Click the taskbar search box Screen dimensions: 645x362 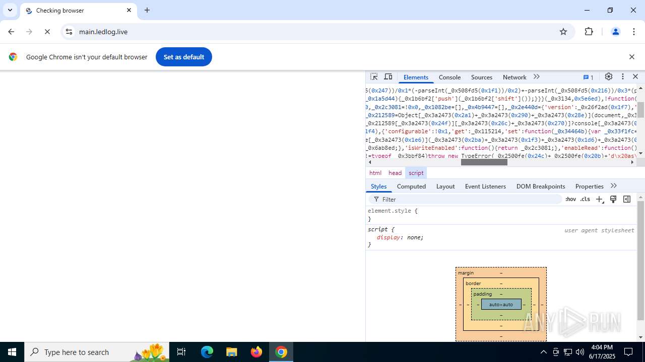tap(97, 352)
